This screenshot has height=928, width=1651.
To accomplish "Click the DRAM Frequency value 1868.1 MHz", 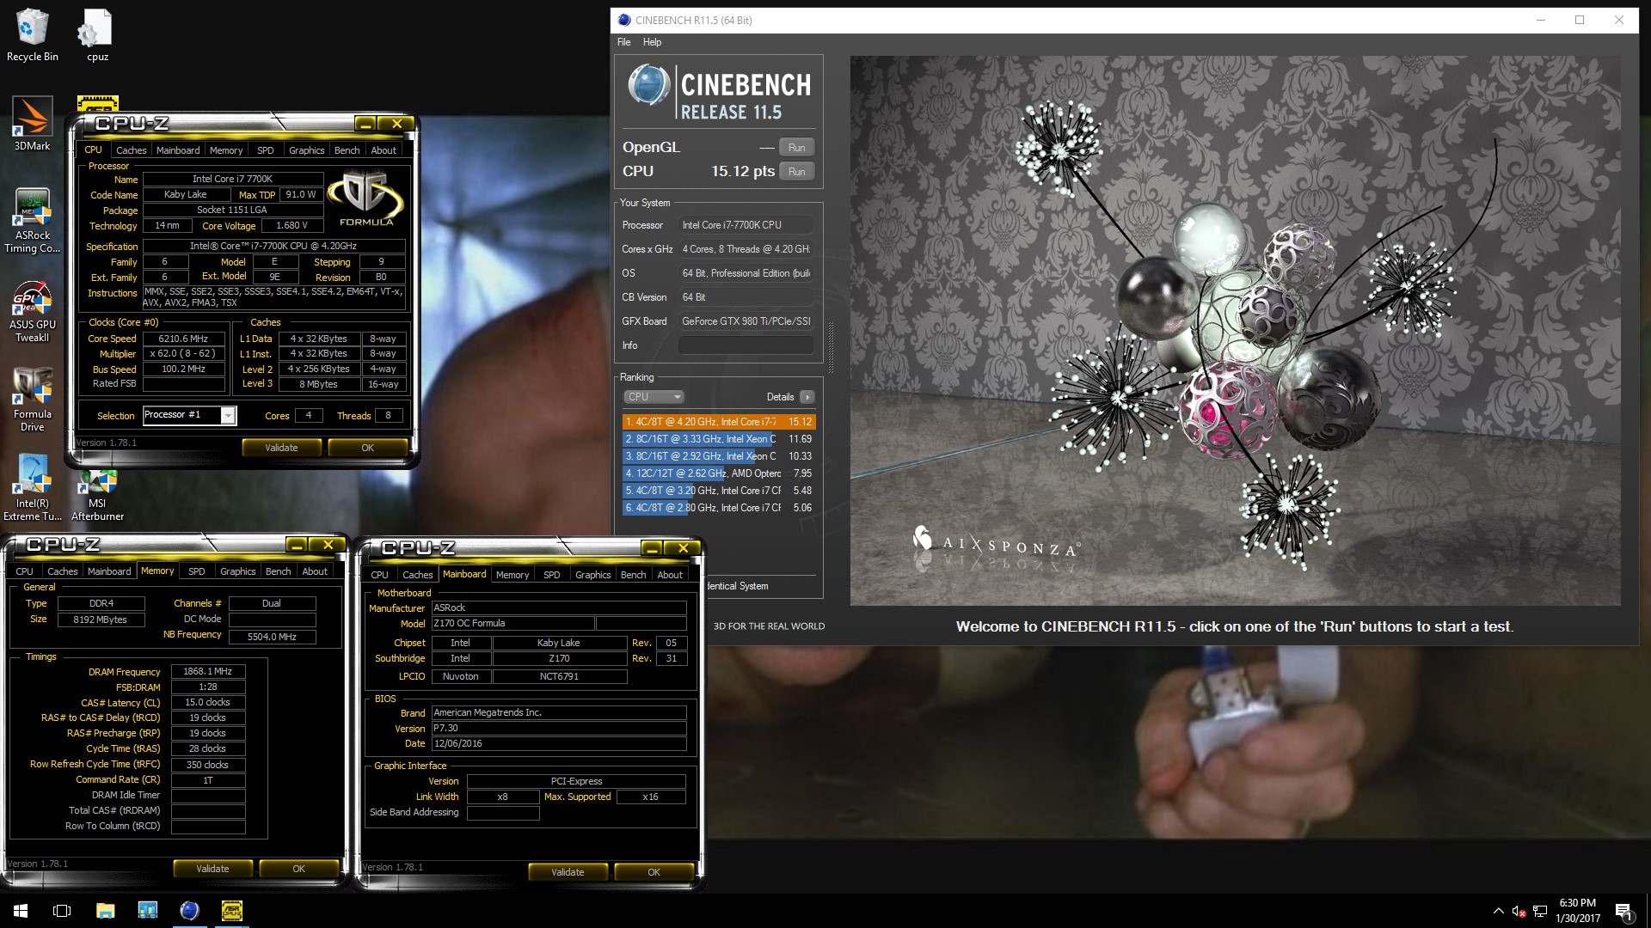I will click(208, 672).
